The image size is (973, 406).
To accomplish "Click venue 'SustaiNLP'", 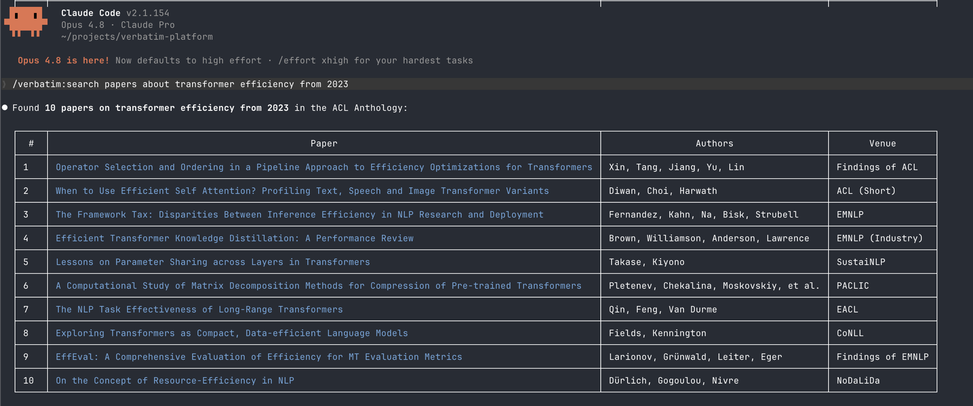I will click(861, 262).
